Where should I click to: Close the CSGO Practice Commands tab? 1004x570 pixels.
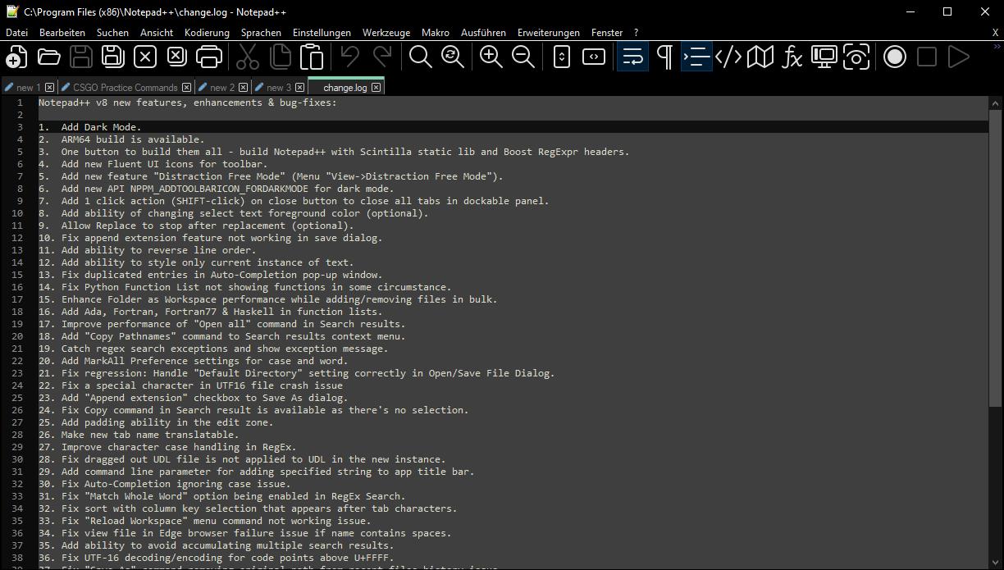187,87
